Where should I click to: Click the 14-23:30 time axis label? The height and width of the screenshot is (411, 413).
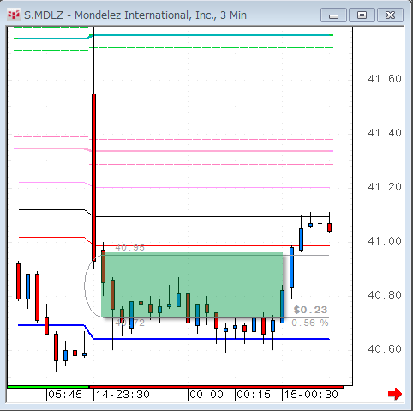[123, 395]
